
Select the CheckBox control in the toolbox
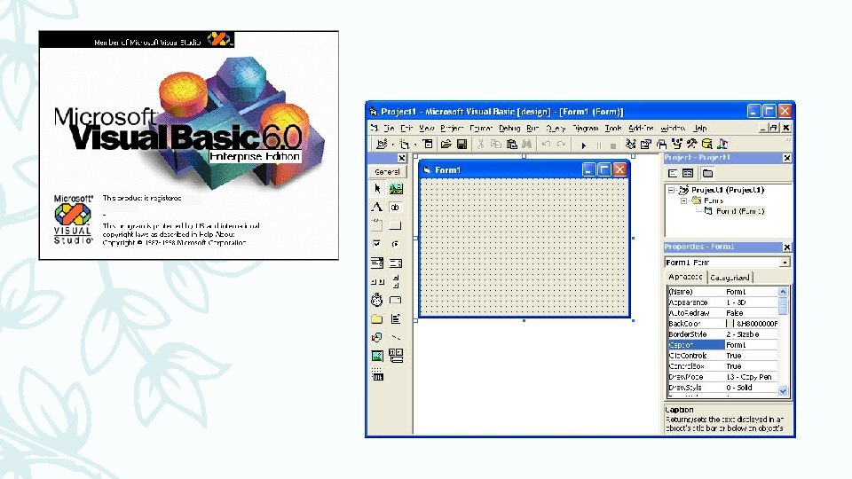pyautogui.click(x=377, y=244)
